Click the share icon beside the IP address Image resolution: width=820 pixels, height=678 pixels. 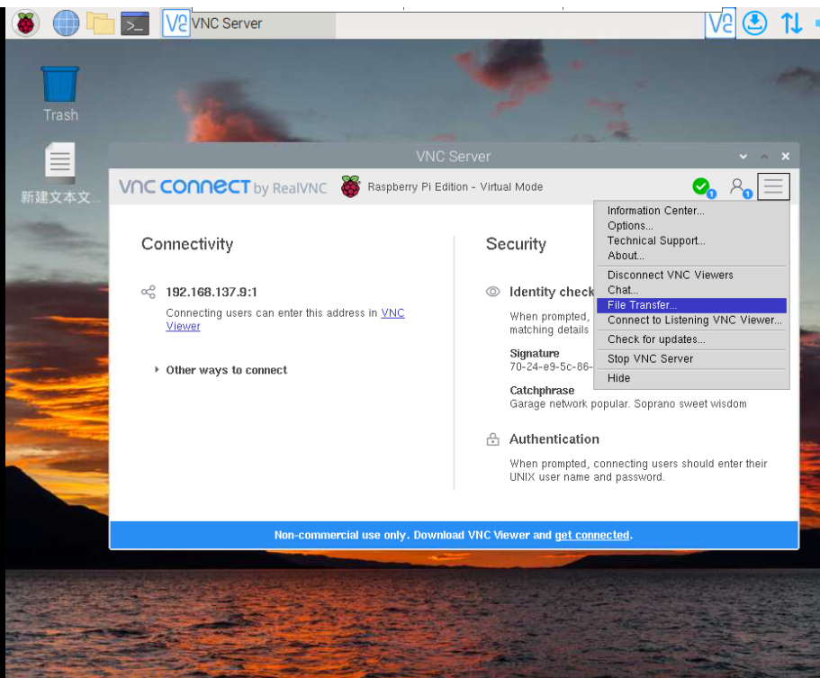[149, 292]
